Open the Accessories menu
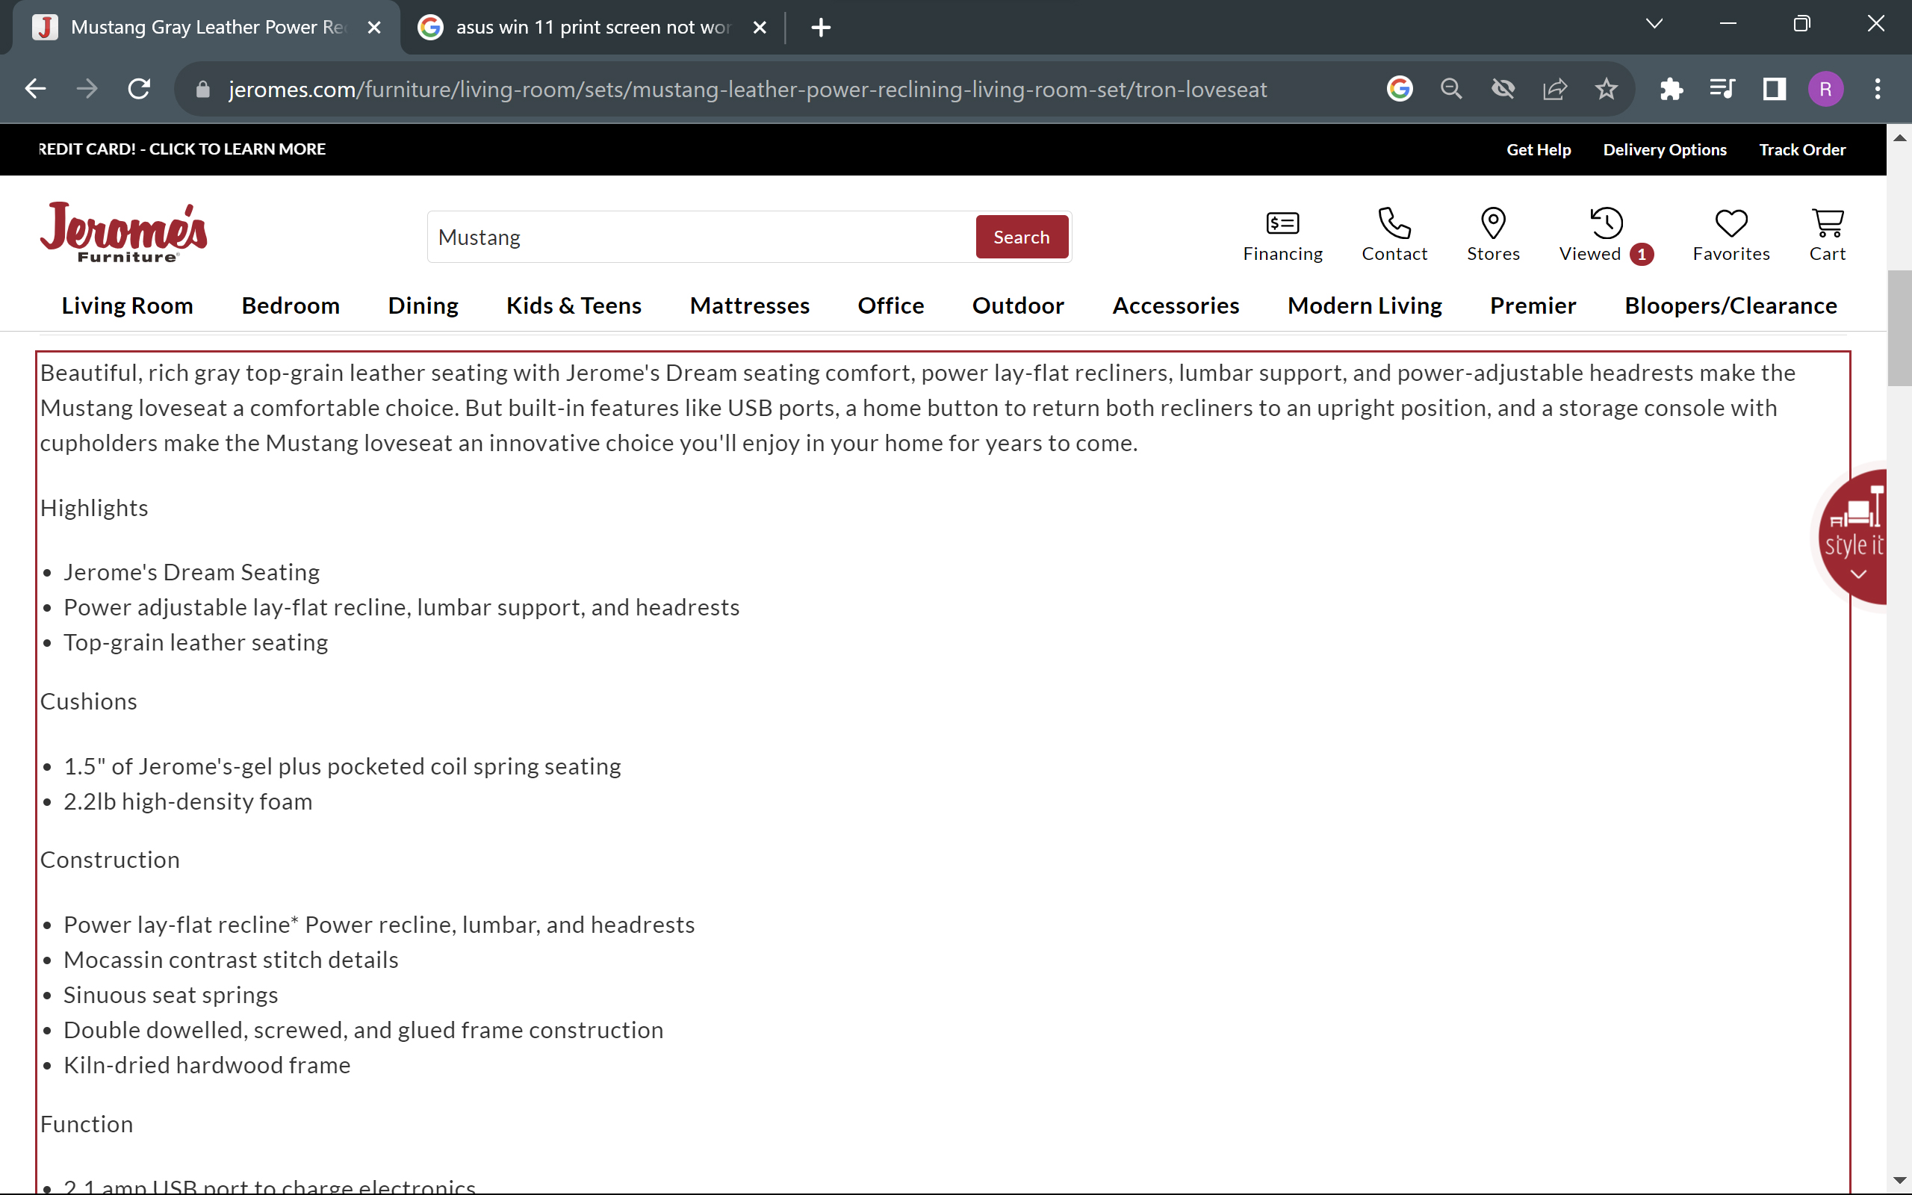 pos(1176,306)
